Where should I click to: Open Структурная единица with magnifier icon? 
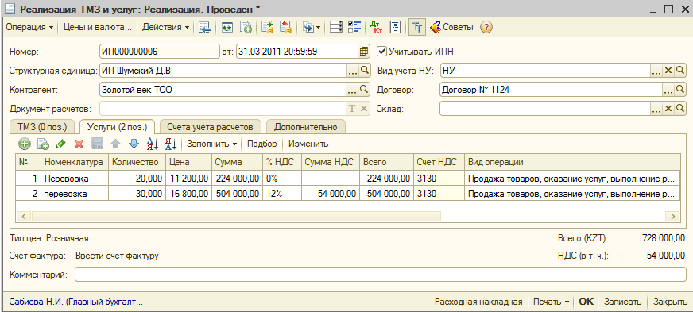pyautogui.click(x=363, y=71)
